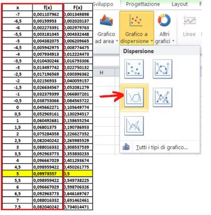This screenshot has height=215, width=211.
Task: Open the Layout ribbon tab
Action: click(x=179, y=4)
